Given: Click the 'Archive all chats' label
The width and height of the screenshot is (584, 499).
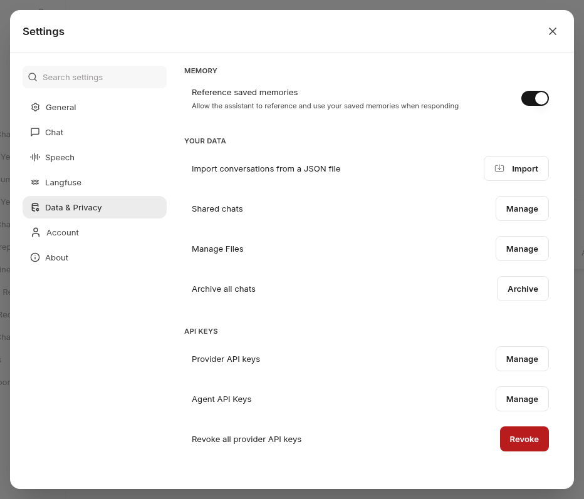Looking at the screenshot, I should point(224,289).
